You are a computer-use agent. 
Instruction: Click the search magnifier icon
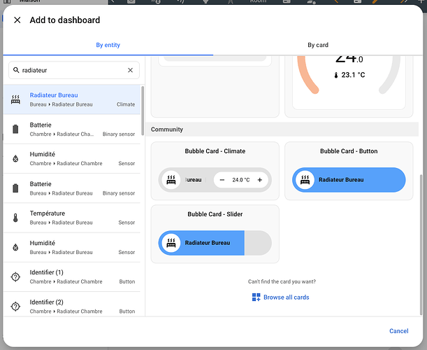coord(16,70)
